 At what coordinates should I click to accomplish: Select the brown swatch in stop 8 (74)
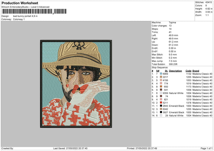click(x=161, y=96)
